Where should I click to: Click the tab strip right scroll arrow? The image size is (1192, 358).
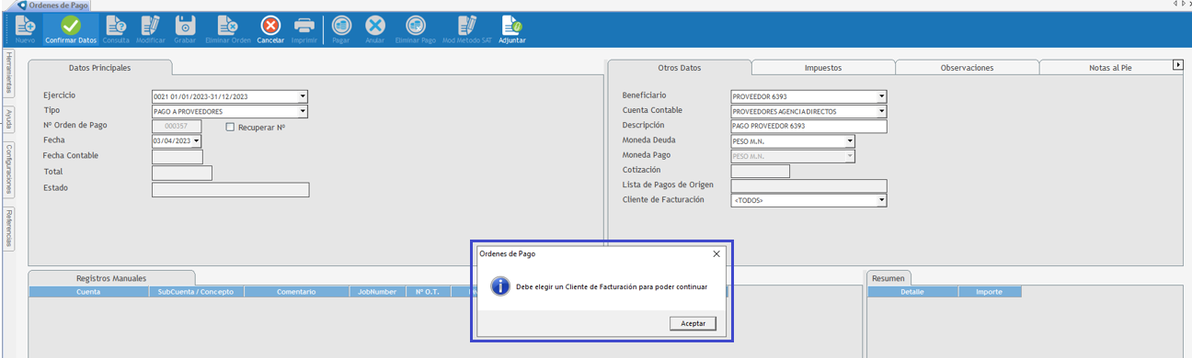[x=1177, y=65]
